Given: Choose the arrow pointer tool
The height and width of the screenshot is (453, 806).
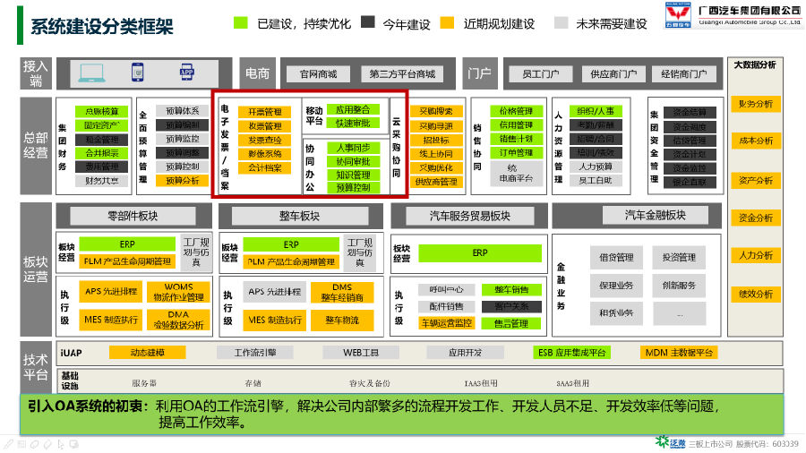Looking at the screenshot, I should 61,445.
